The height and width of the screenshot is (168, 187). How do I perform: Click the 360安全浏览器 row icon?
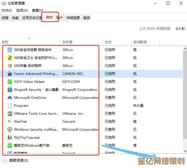coord(10,50)
